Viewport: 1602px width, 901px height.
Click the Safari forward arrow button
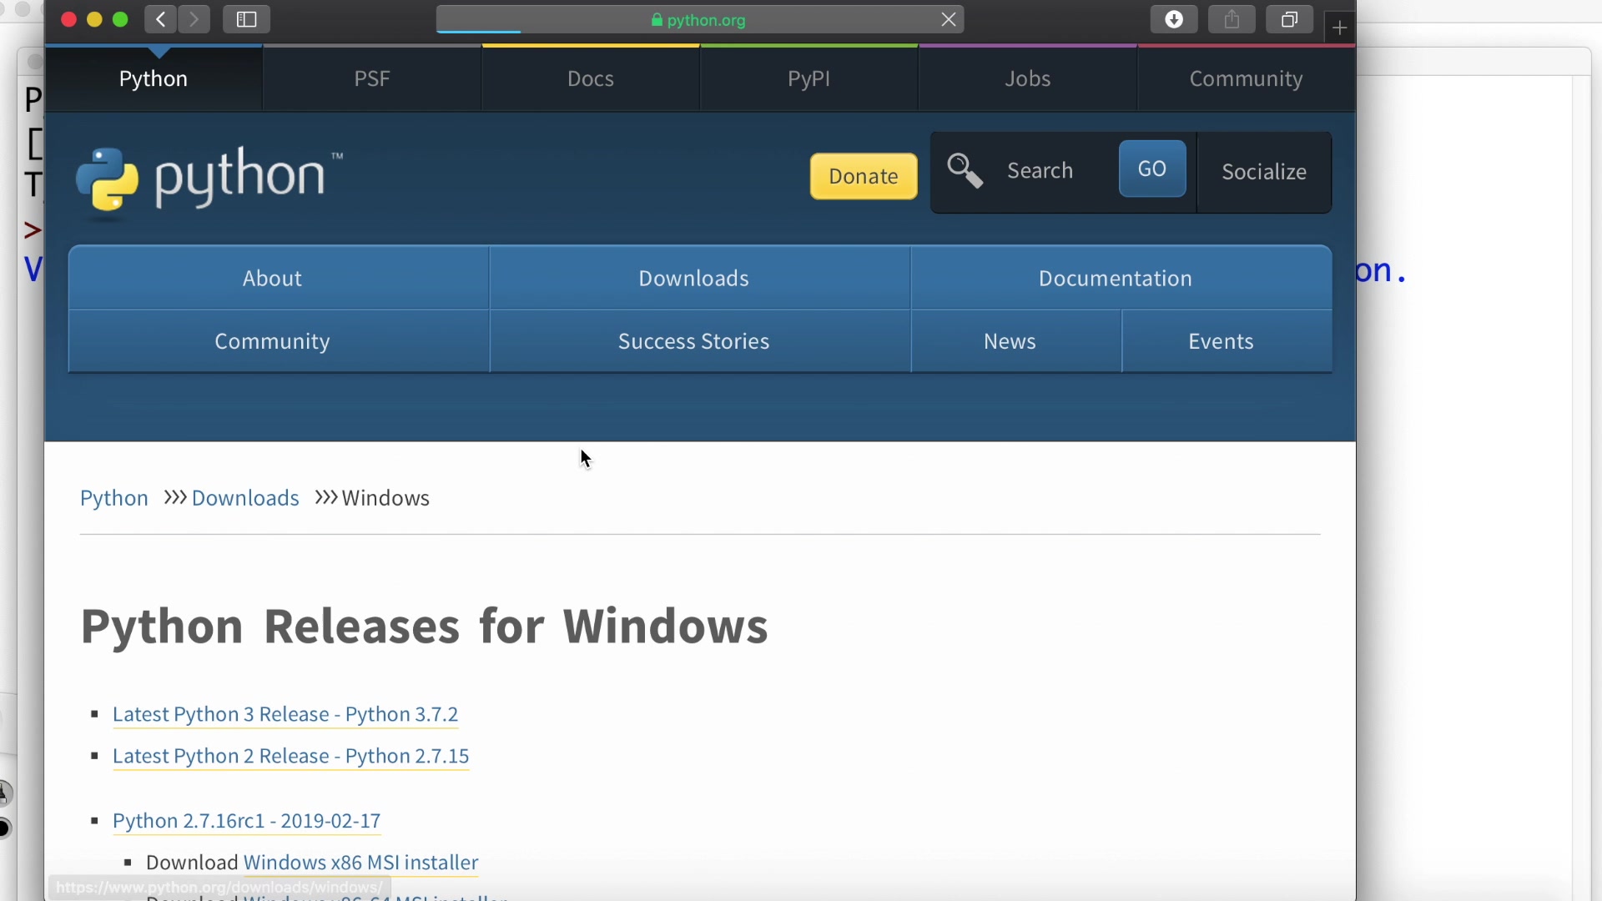pyautogui.click(x=194, y=19)
